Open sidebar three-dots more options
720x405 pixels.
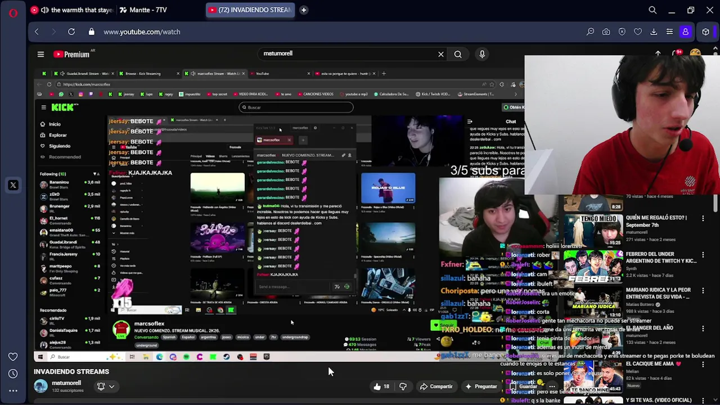pyautogui.click(x=13, y=390)
